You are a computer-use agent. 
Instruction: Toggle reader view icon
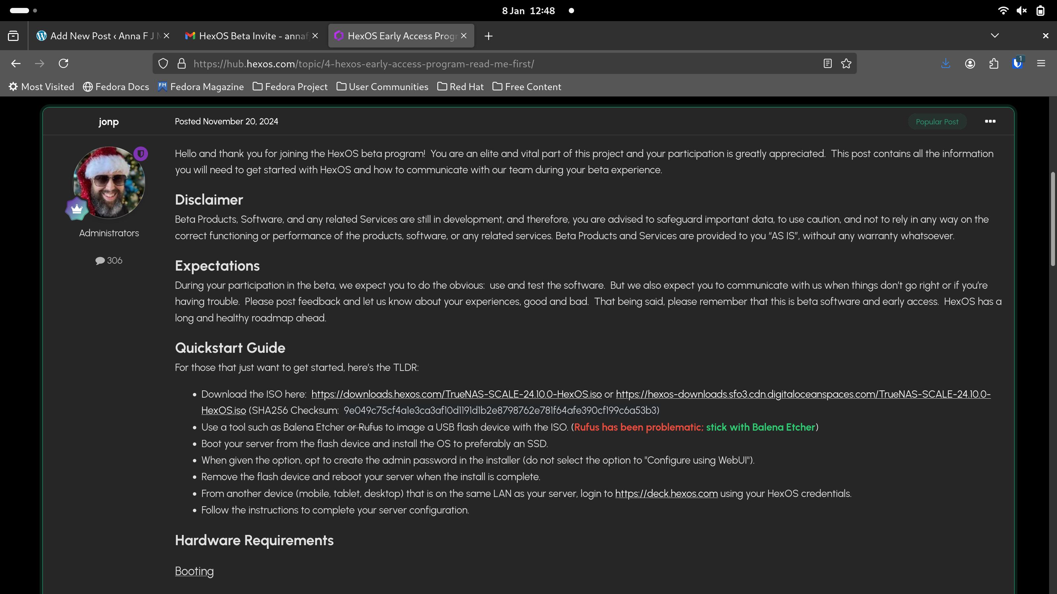click(x=827, y=64)
